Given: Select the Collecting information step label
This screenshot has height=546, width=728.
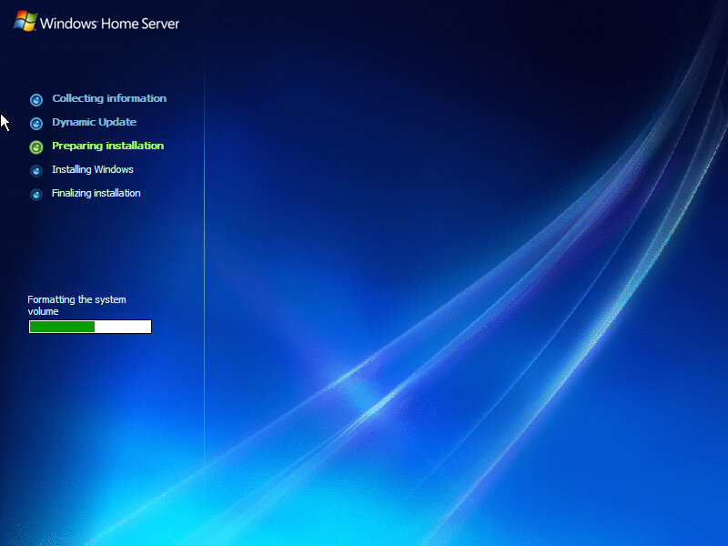Looking at the screenshot, I should point(109,98).
